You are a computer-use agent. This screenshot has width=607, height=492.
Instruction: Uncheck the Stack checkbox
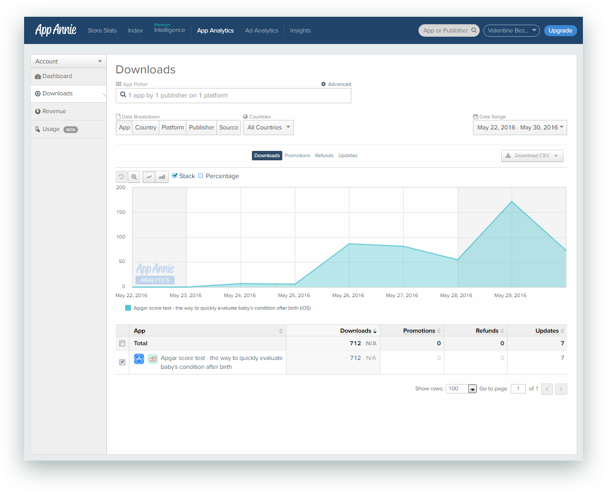(175, 176)
